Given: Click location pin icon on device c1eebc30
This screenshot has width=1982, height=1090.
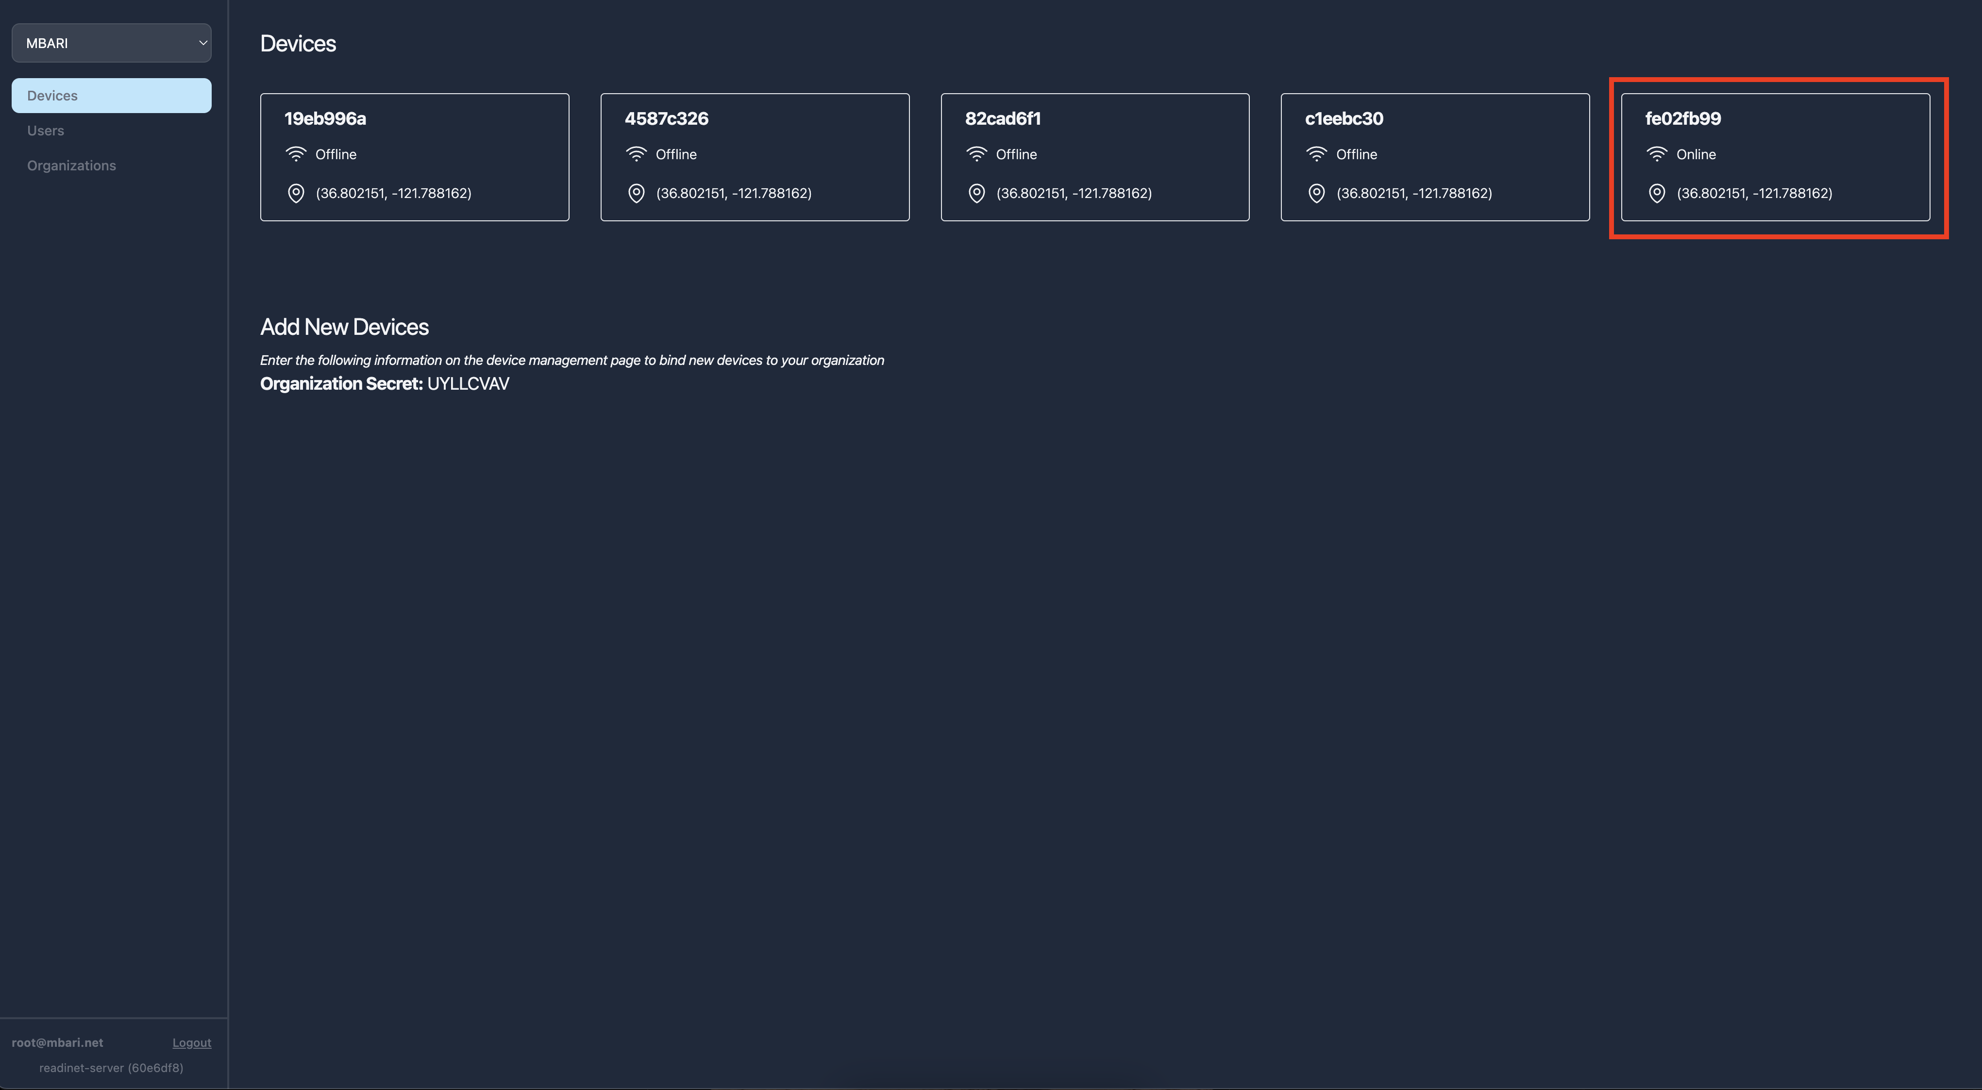Looking at the screenshot, I should (1316, 193).
